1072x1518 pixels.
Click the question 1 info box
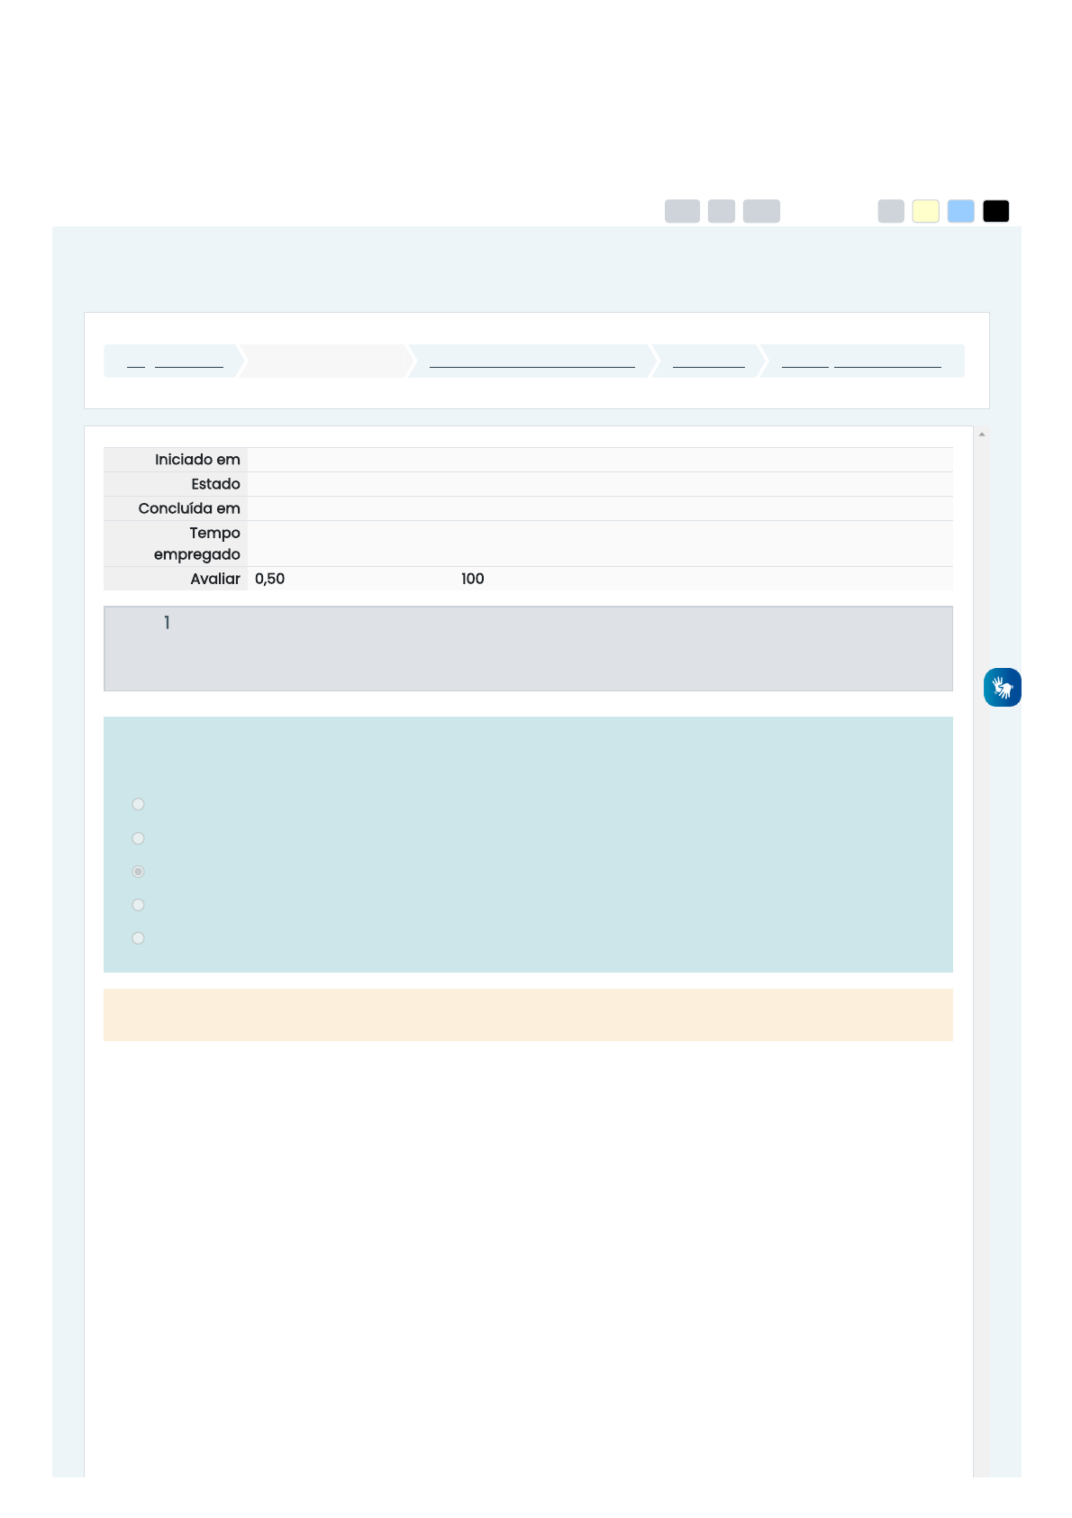click(528, 648)
